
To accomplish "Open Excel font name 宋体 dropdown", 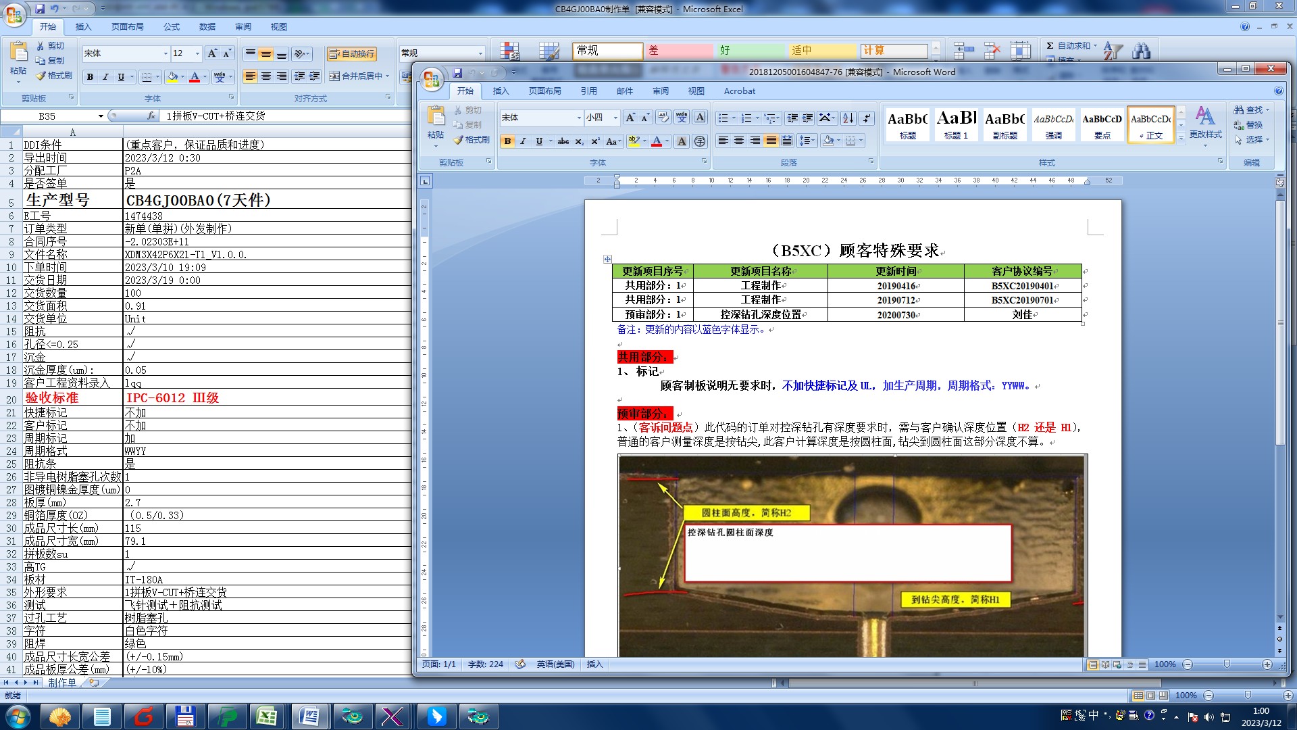I will point(166,53).
